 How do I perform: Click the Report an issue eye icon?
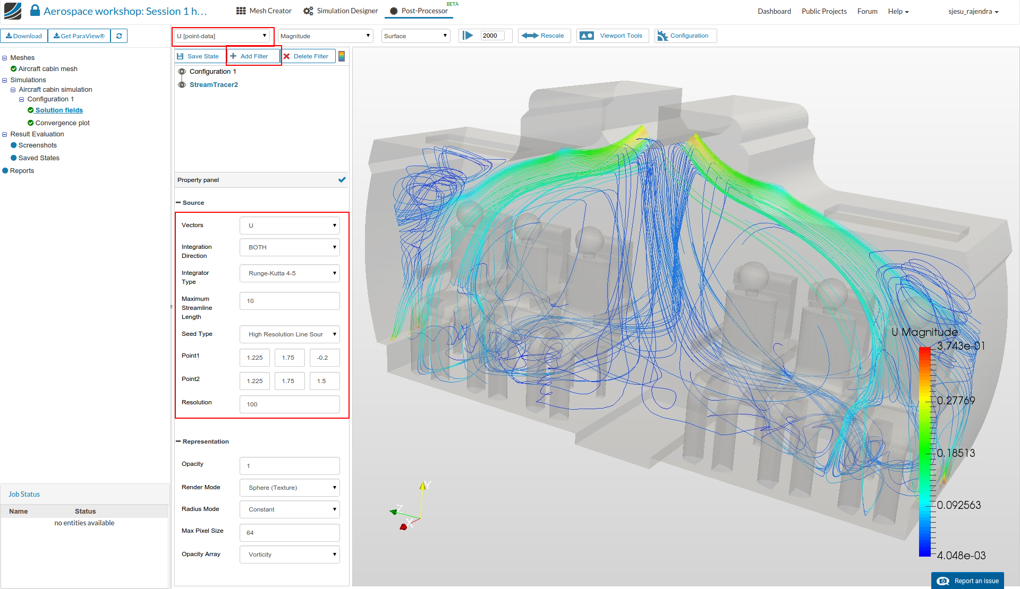(943, 581)
